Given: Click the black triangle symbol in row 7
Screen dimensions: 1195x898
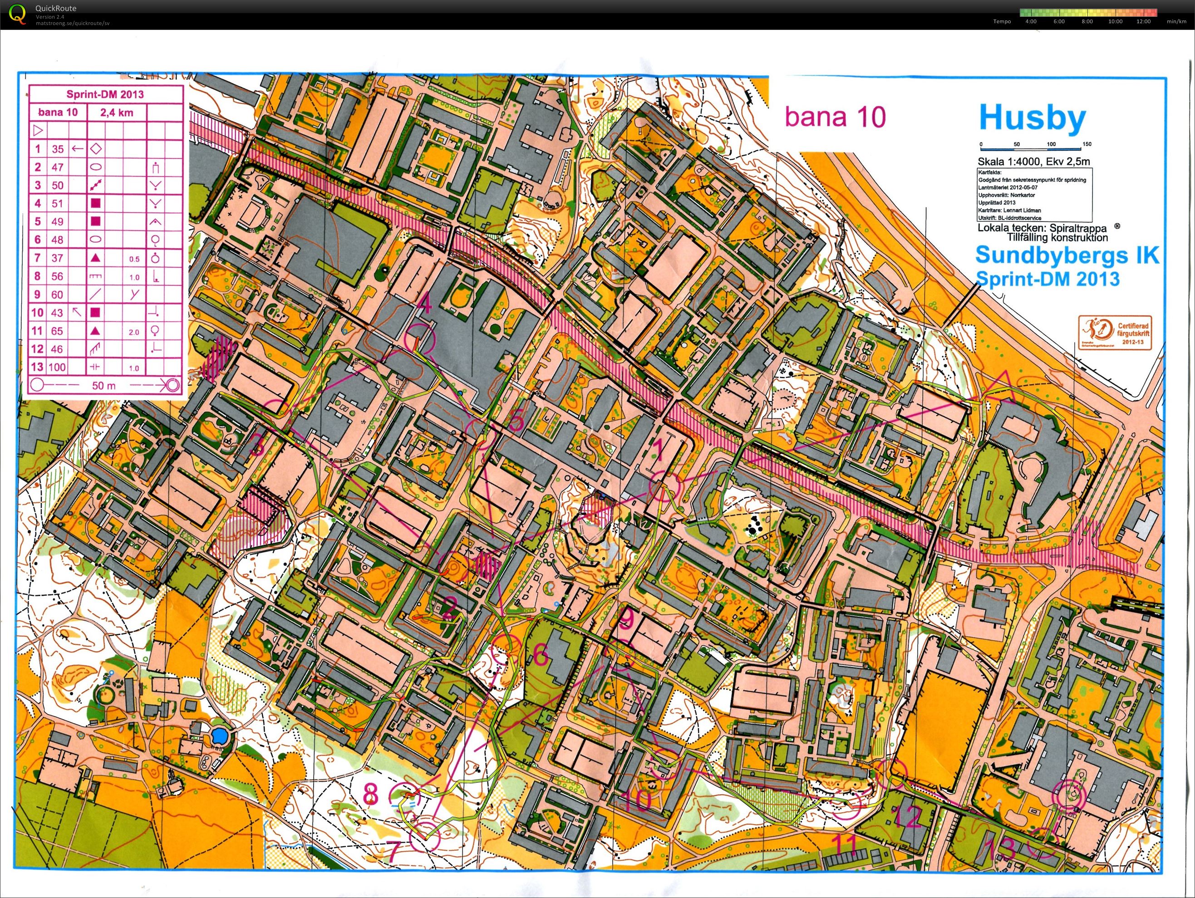Looking at the screenshot, I should pos(96,258).
